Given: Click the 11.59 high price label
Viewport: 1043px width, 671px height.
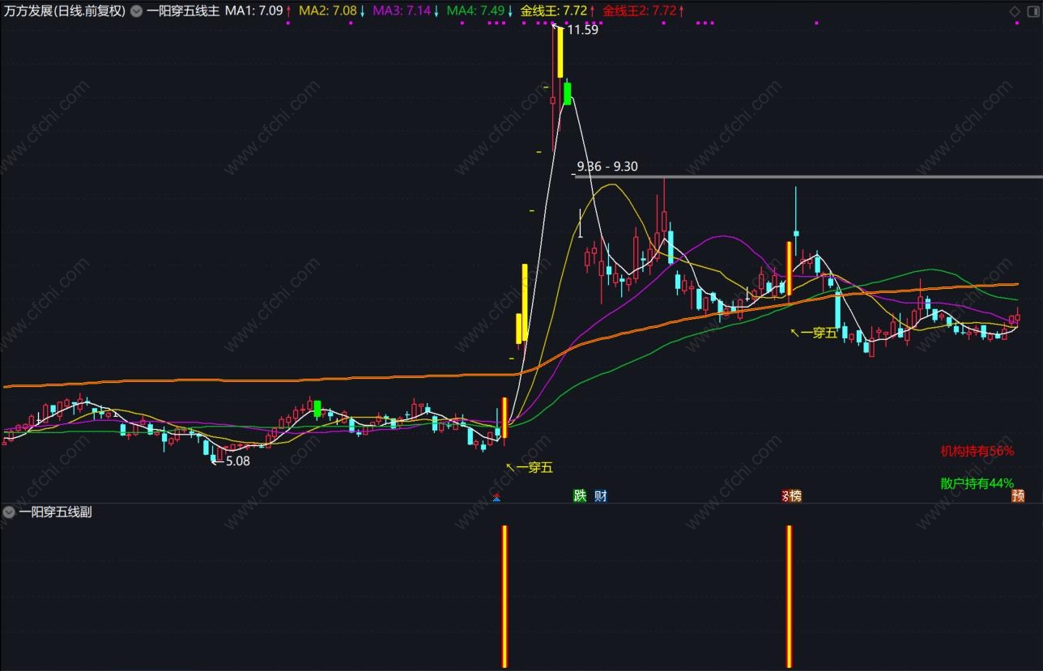Looking at the screenshot, I should [x=582, y=30].
